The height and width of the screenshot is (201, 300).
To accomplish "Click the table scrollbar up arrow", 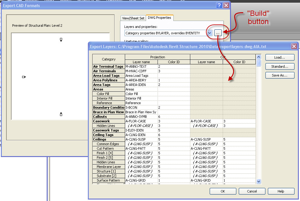I will coord(259,57).
